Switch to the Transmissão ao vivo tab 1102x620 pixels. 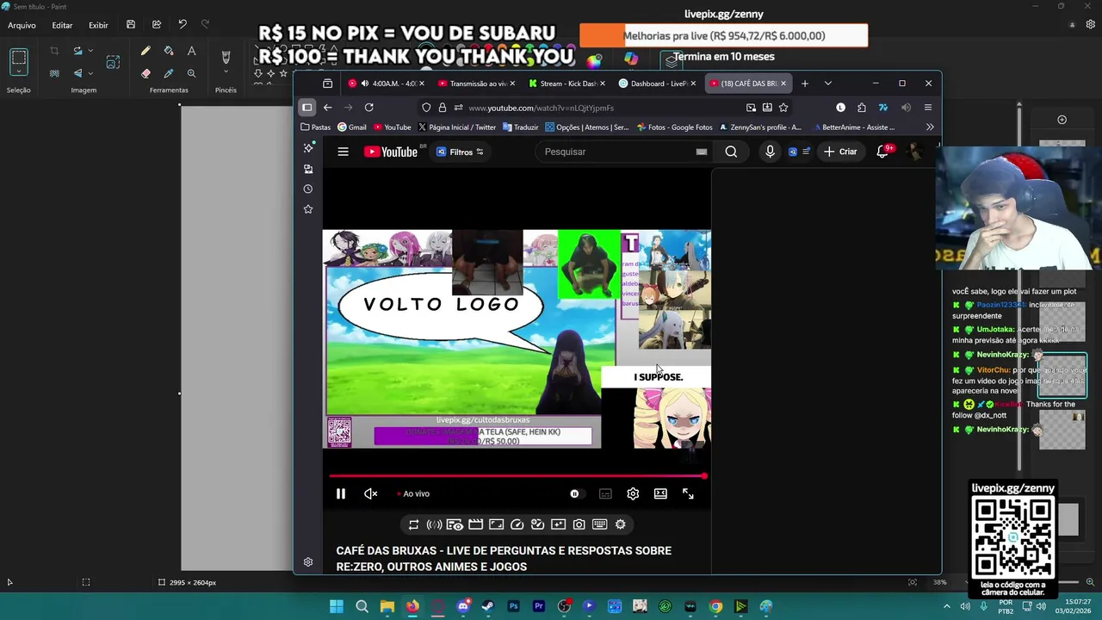pyautogui.click(x=476, y=84)
